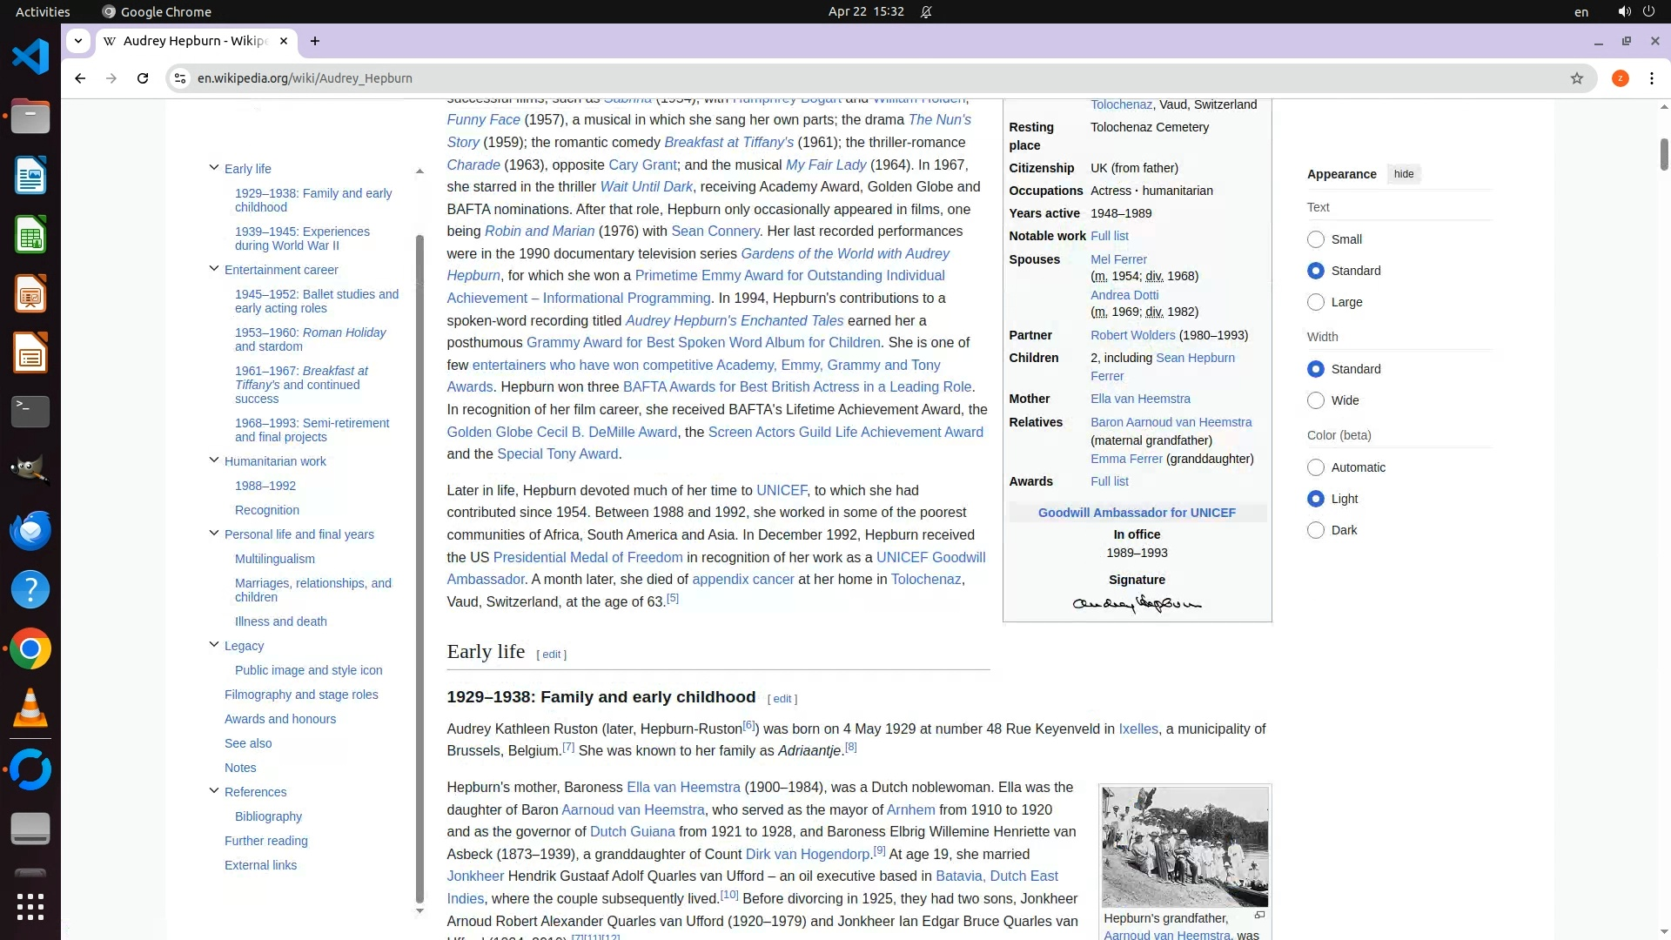Viewport: 1671px width, 940px height.
Task: Bookmark this page with the star icon
Action: (x=1576, y=78)
